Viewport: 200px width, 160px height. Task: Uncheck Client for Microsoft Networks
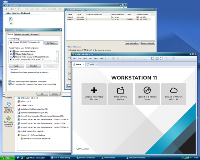pyautogui.click(x=11, y=52)
